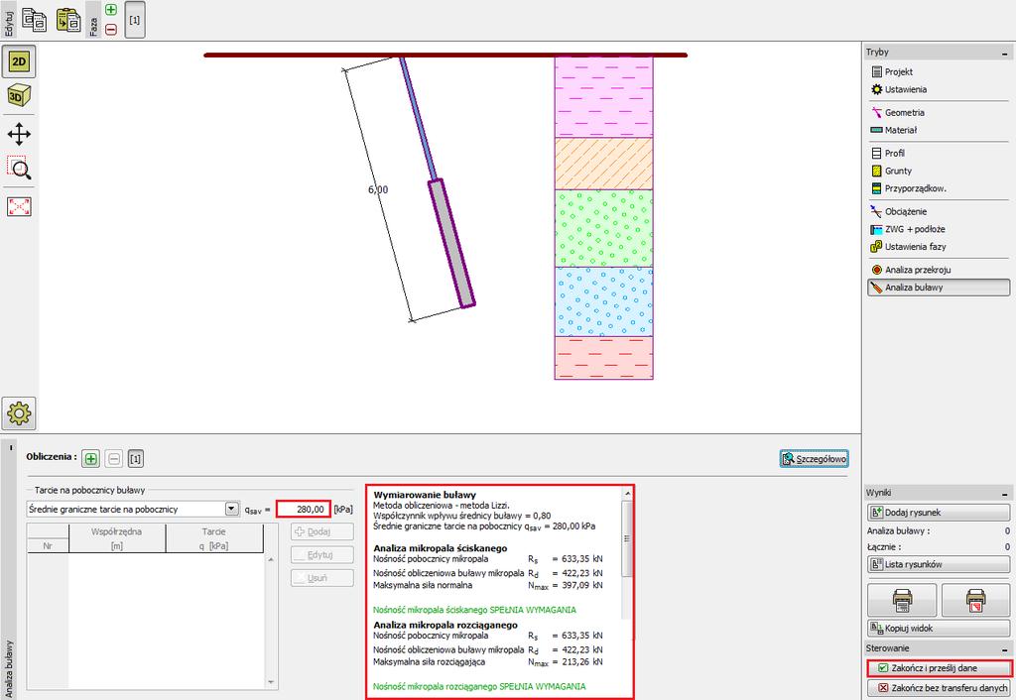Screen dimensions: 1016x700
Task: Add a new calculation in Obliczenia
Action: click(91, 459)
